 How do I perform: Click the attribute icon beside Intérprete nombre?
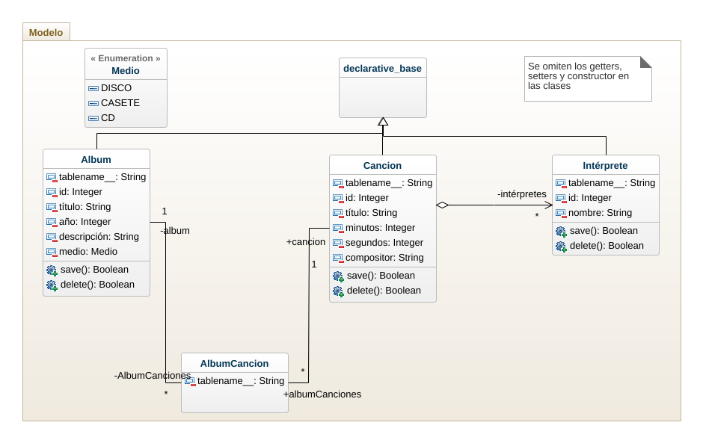click(561, 214)
